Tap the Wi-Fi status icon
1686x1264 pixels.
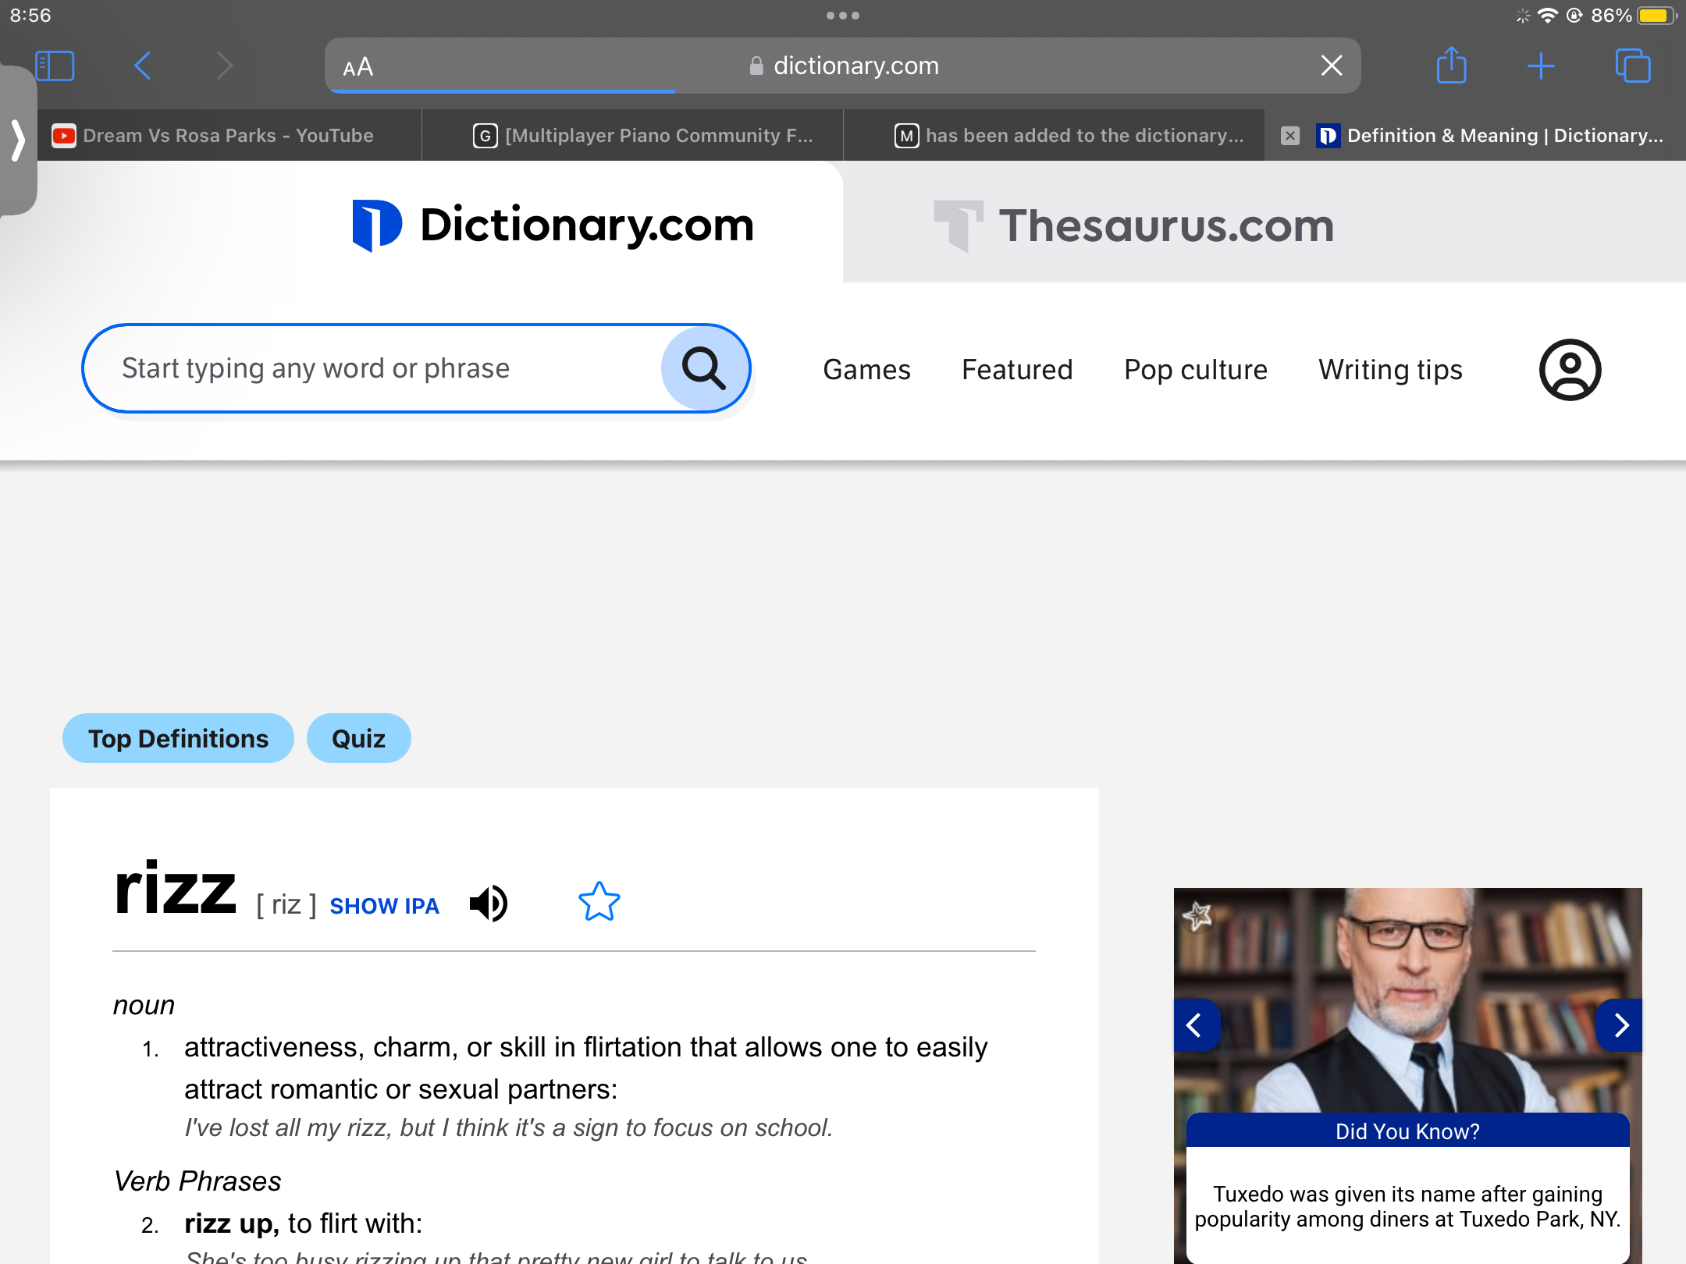pyautogui.click(x=1547, y=16)
